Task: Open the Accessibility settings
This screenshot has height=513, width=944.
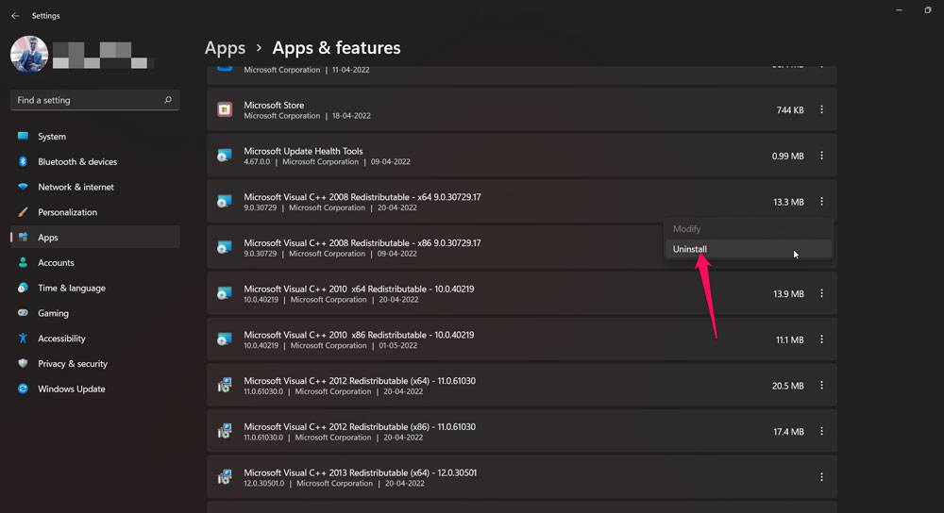Action: [x=61, y=339]
